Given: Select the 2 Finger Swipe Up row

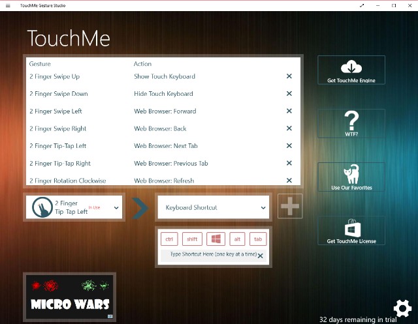Looking at the screenshot, I should pos(163,76).
